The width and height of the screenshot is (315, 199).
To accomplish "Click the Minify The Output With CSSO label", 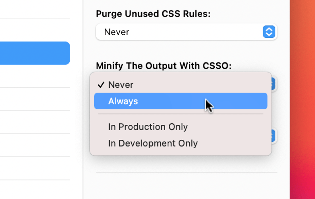I will [164, 66].
